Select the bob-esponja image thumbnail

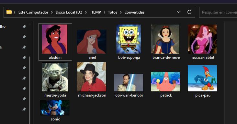tap(129, 39)
